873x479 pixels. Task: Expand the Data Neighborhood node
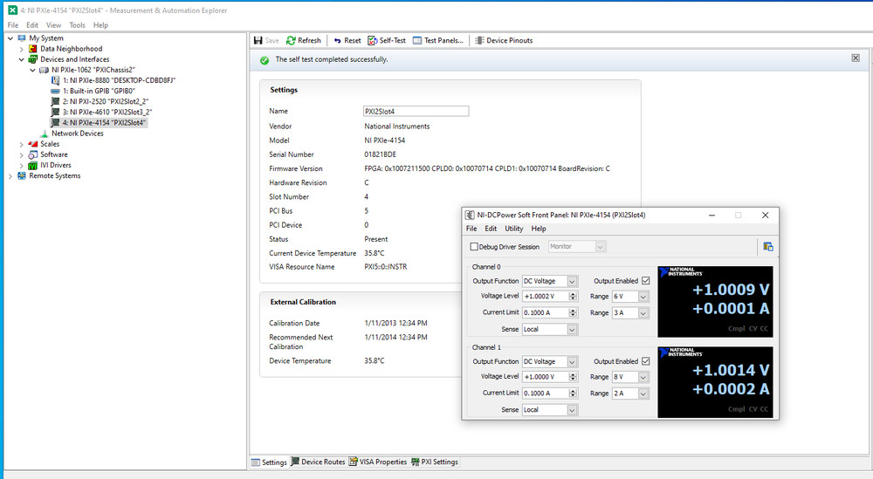click(x=21, y=49)
